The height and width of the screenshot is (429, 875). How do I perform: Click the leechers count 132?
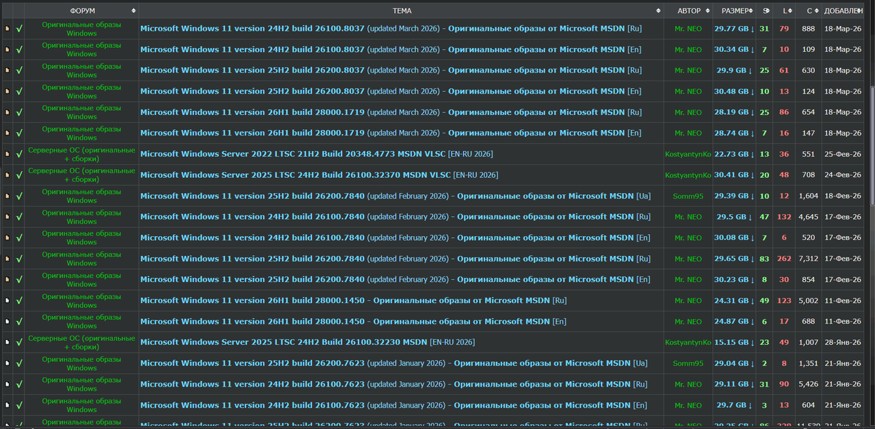click(x=784, y=217)
